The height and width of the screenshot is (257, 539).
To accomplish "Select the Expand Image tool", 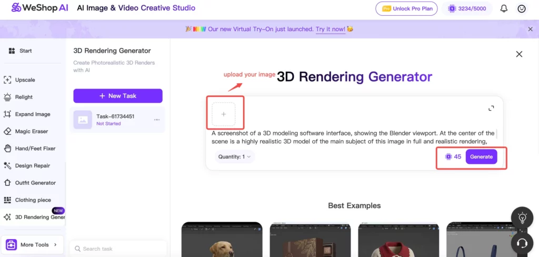I will click(27, 114).
